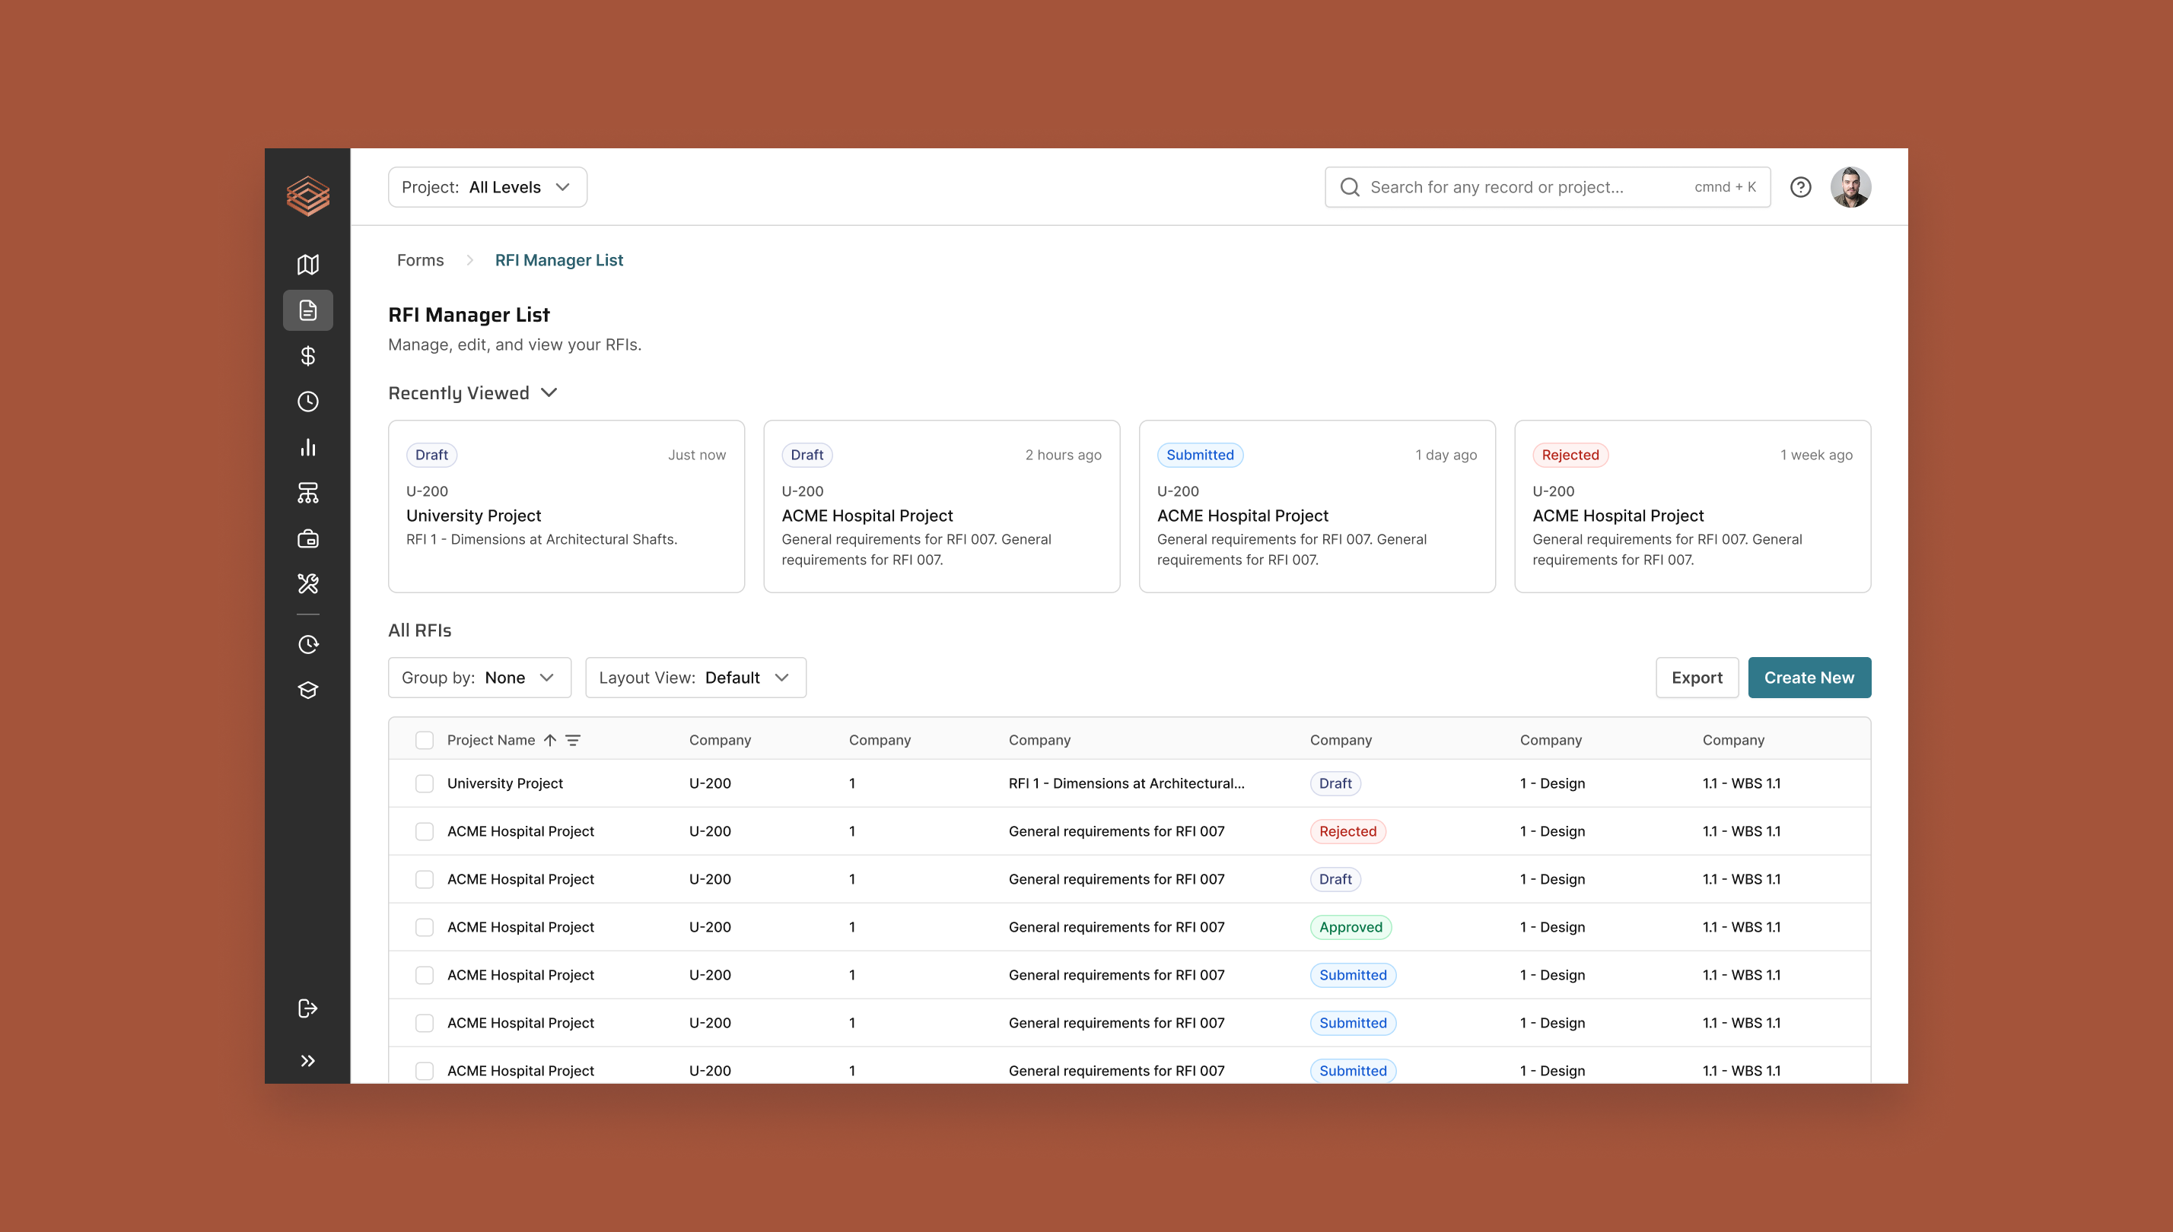Open the Layout View Default dropdown
The image size is (2173, 1232).
pyautogui.click(x=695, y=678)
